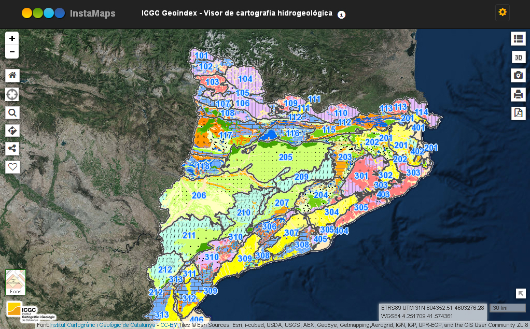
Task: Select map region labeled 205
Action: click(x=285, y=158)
